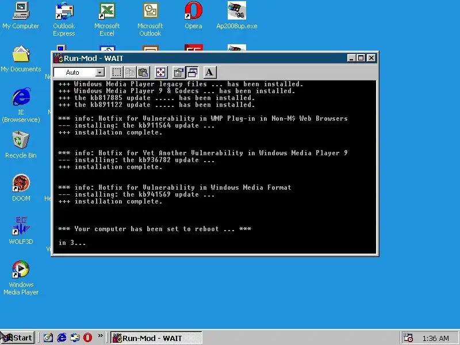The width and height of the screenshot is (460, 345).
Task: Click the kb936782 update installing line
Action: tap(136, 160)
